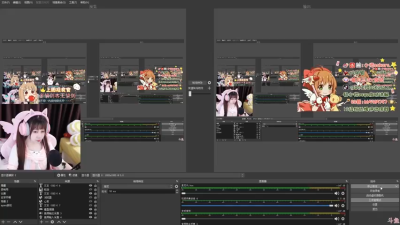The height and width of the screenshot is (225, 400).
Task: Click the 退出 exit button
Action: pos(374,209)
